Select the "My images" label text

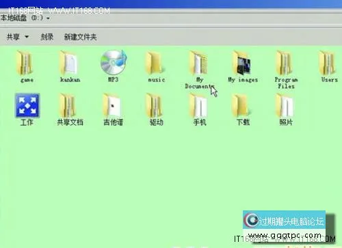coord(243,79)
